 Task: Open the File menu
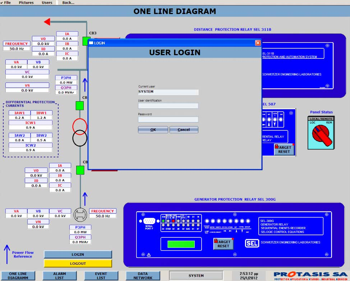click(7, 3)
